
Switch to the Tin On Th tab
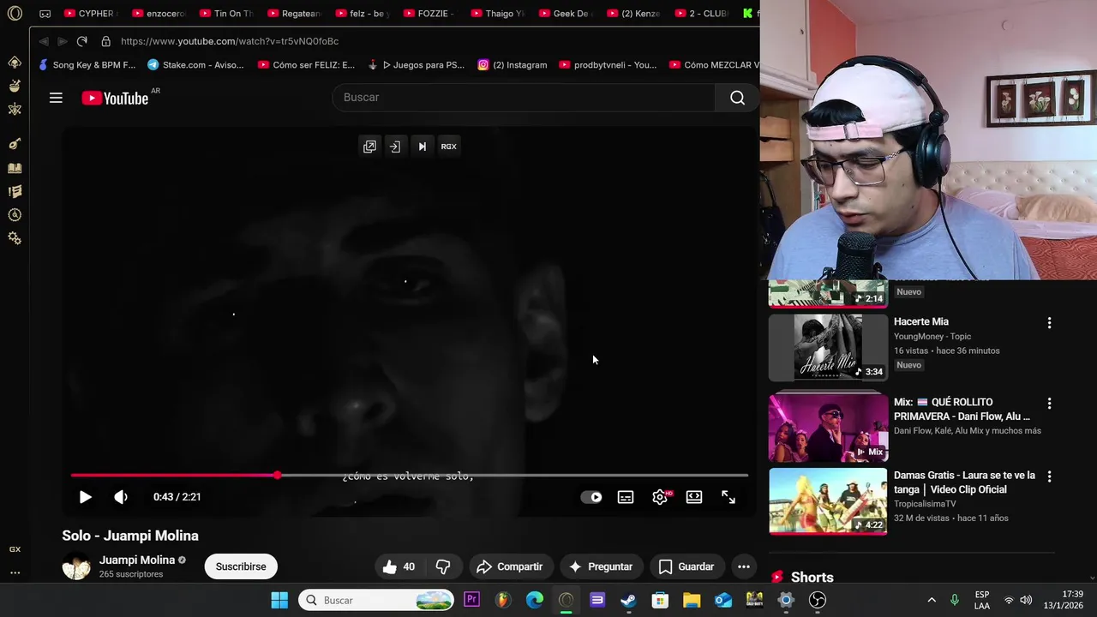click(x=226, y=14)
